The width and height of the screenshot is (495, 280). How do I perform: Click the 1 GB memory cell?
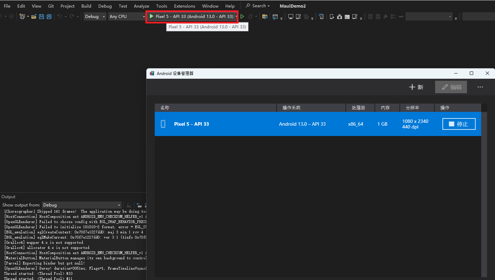382,124
